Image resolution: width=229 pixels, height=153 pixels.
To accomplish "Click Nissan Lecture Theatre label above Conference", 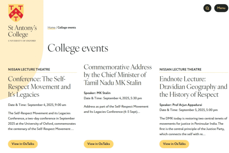I will pos(29,69).
